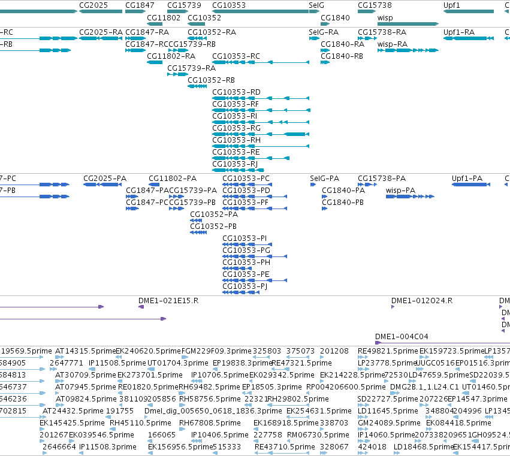Click the wisp gene label

(x=385, y=17)
